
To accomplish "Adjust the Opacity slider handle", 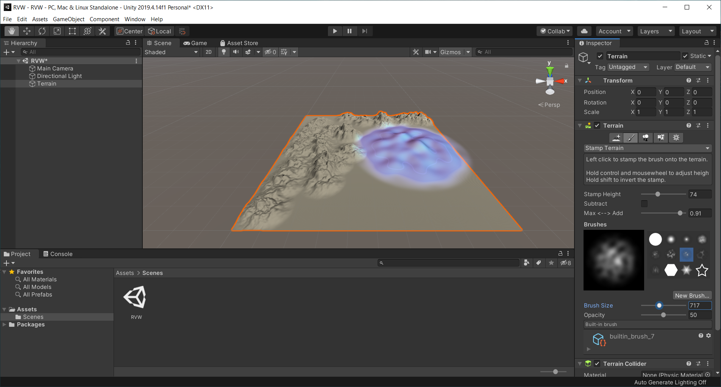I will [x=663, y=315].
